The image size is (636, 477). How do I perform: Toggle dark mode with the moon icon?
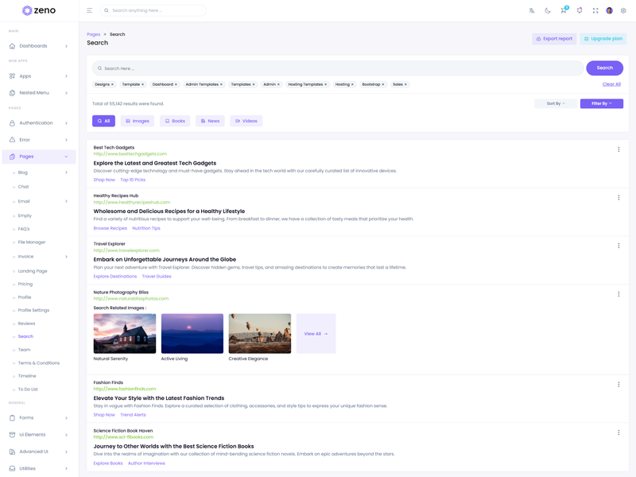548,10
